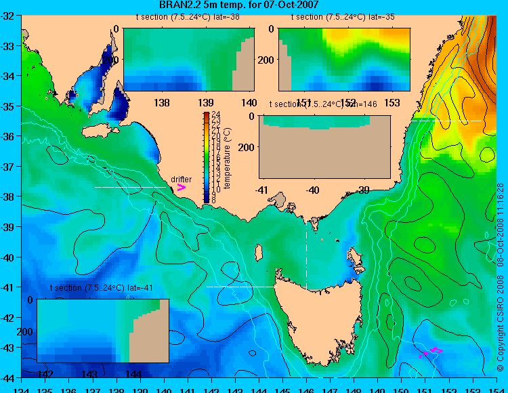Click the magenta drifter track southeast of Tasmania
Image resolution: width=508 pixels, height=393 pixels.
click(431, 352)
